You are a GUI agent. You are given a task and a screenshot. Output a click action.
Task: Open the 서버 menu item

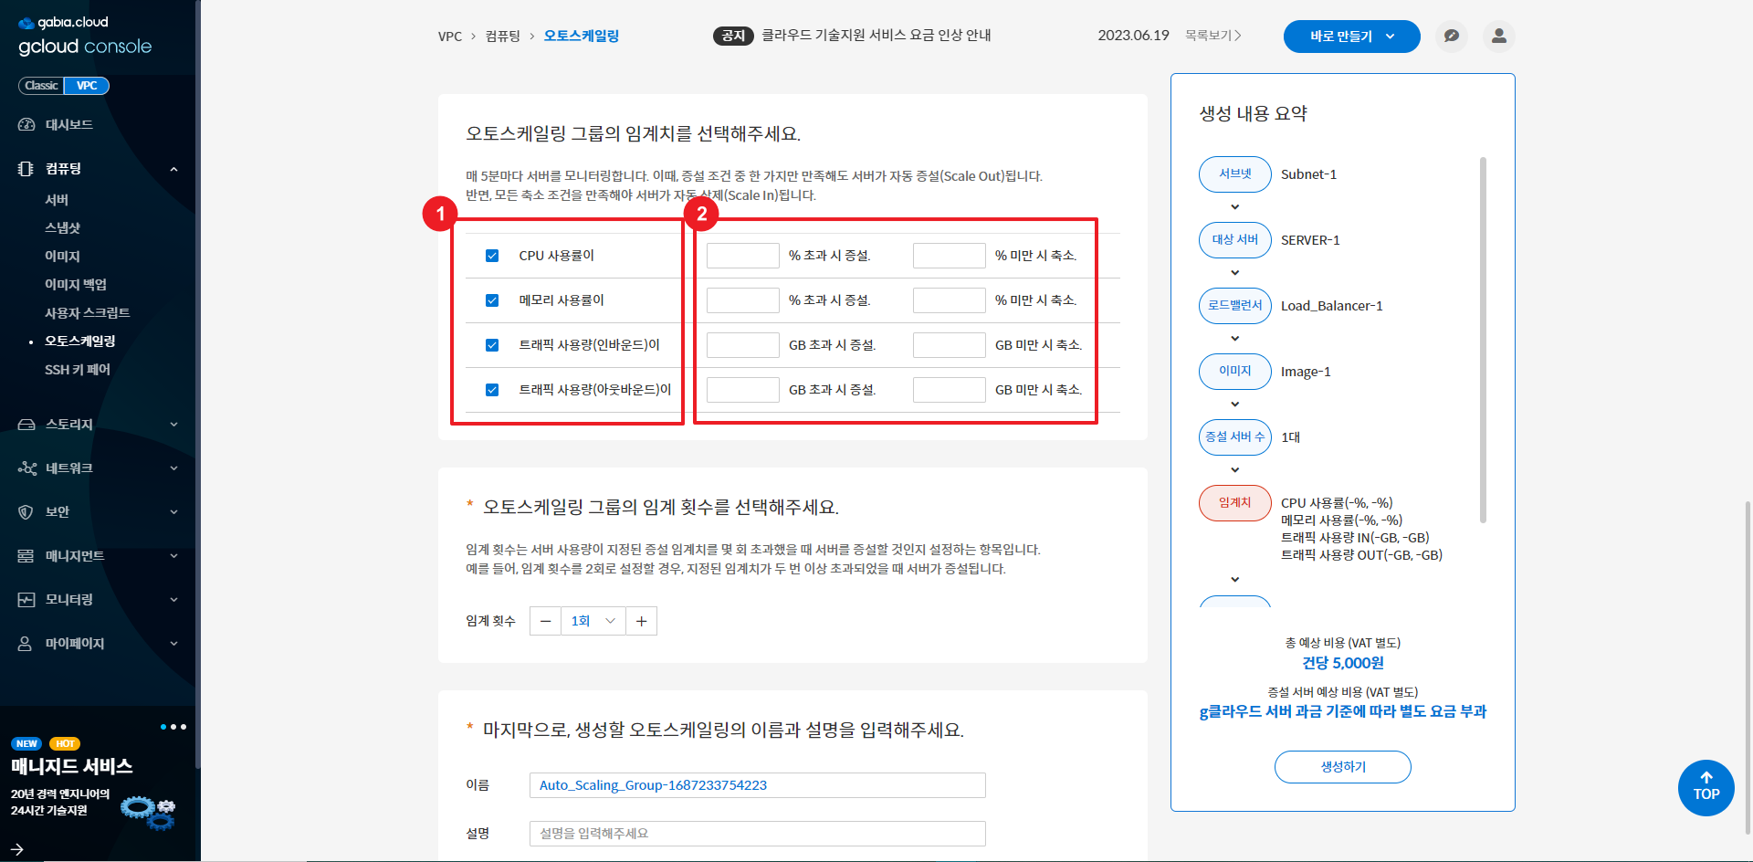tap(57, 200)
